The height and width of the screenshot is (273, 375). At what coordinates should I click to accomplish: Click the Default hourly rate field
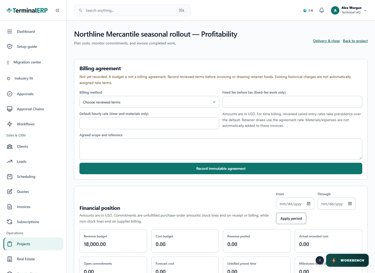[x=149, y=123]
